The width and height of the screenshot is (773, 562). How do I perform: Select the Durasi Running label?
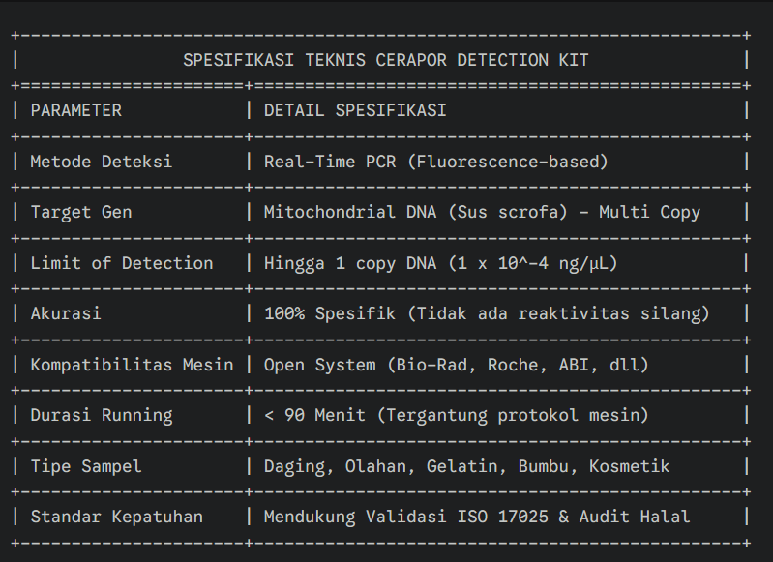102,415
